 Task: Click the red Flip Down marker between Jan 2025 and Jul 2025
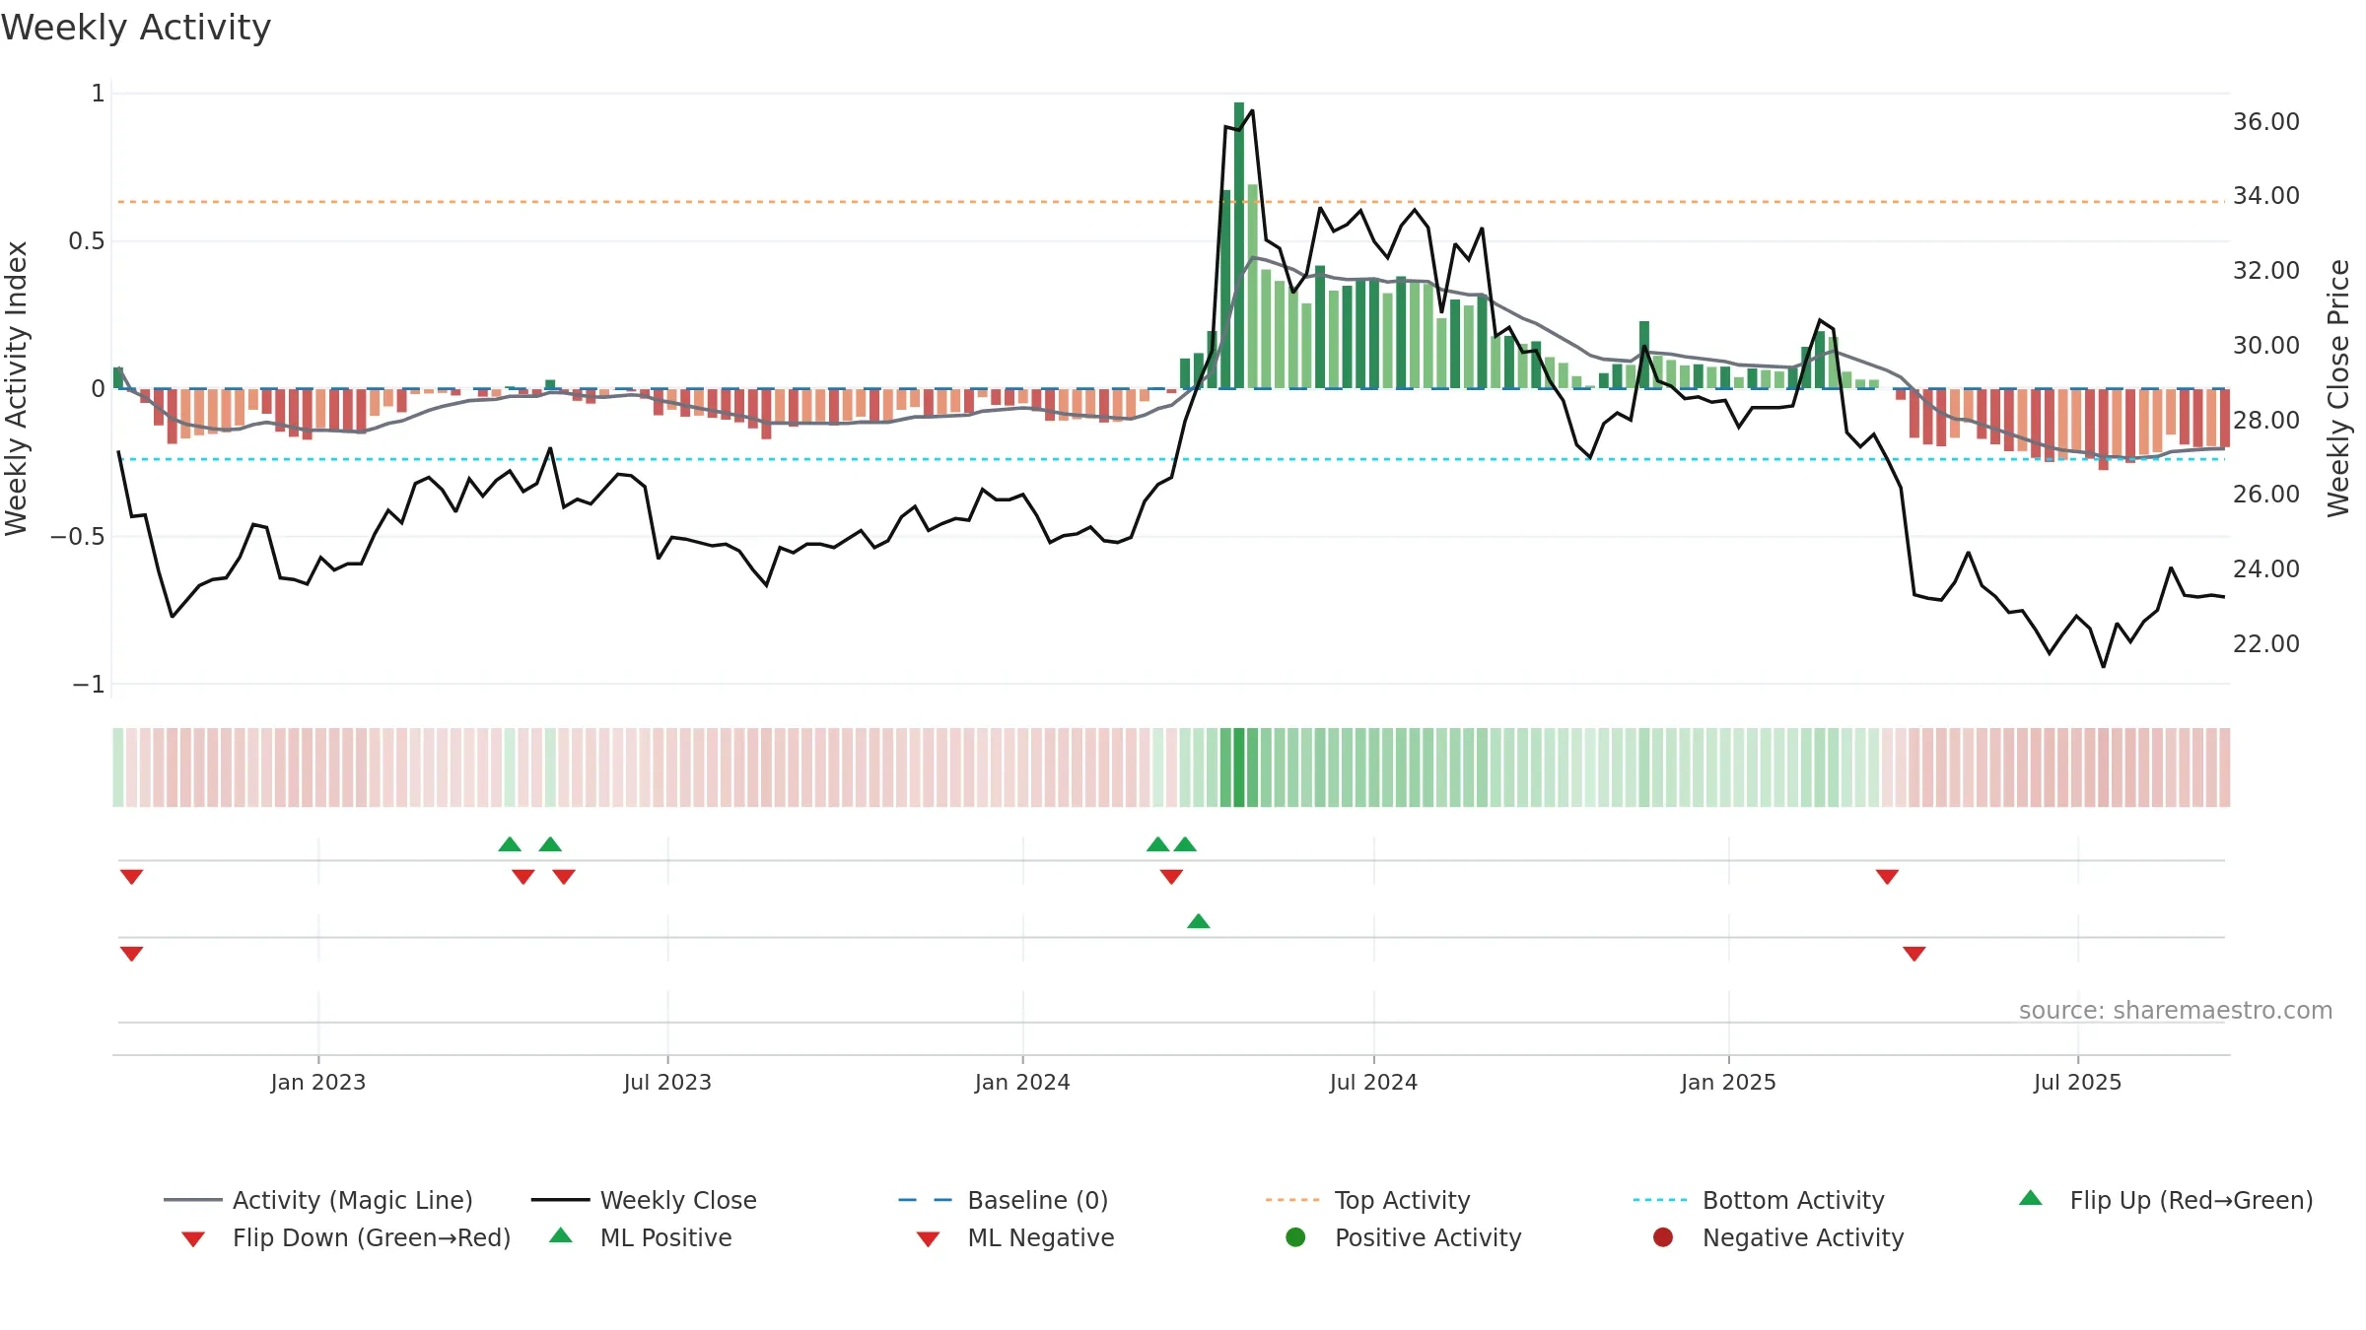(1887, 877)
